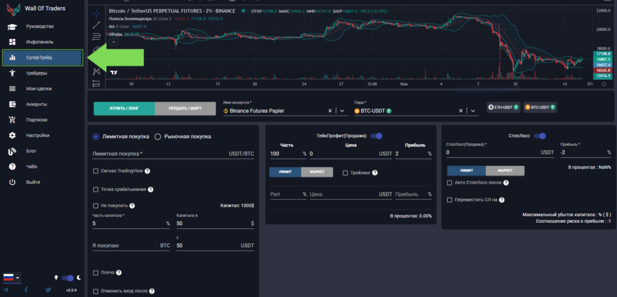Click the moon dark-mode icon
The image size is (617, 297).
(79, 278)
